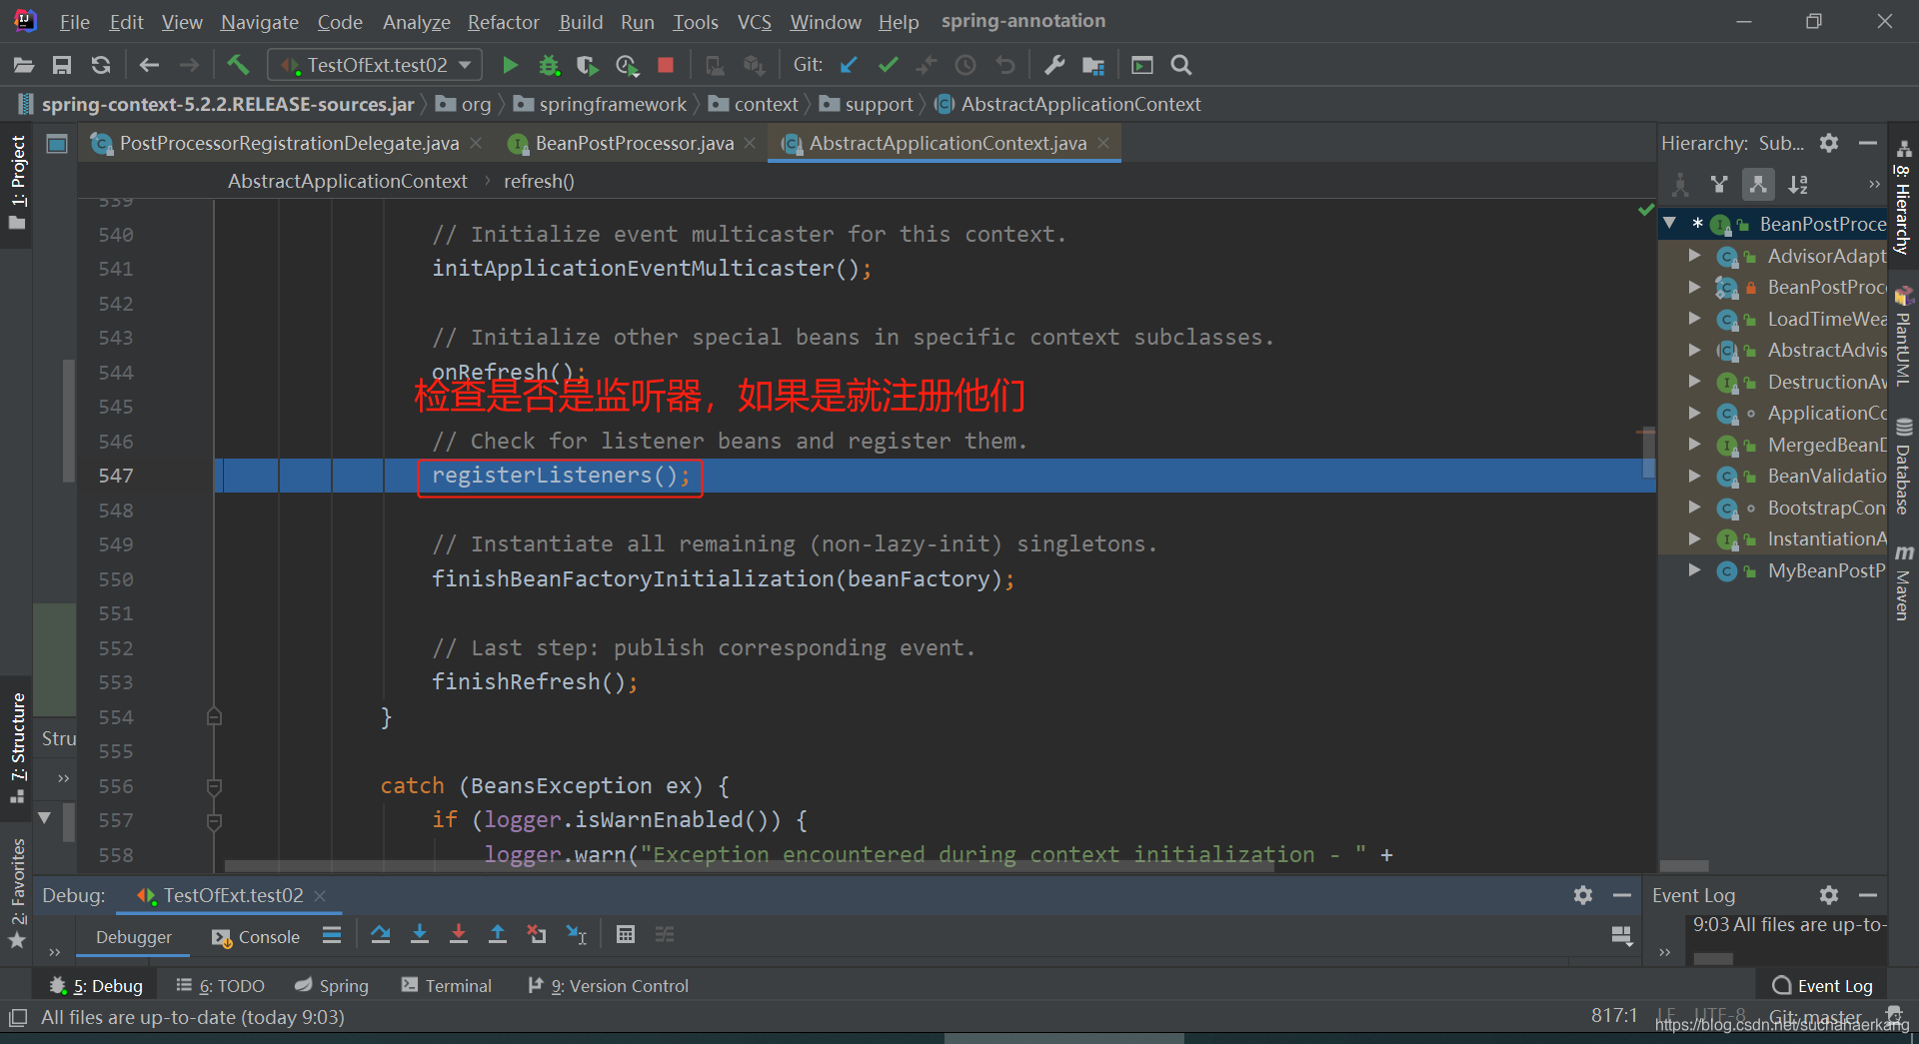This screenshot has height=1044, width=1919.
Task: Open Event Log from status bar
Action: pyautogui.click(x=1823, y=986)
